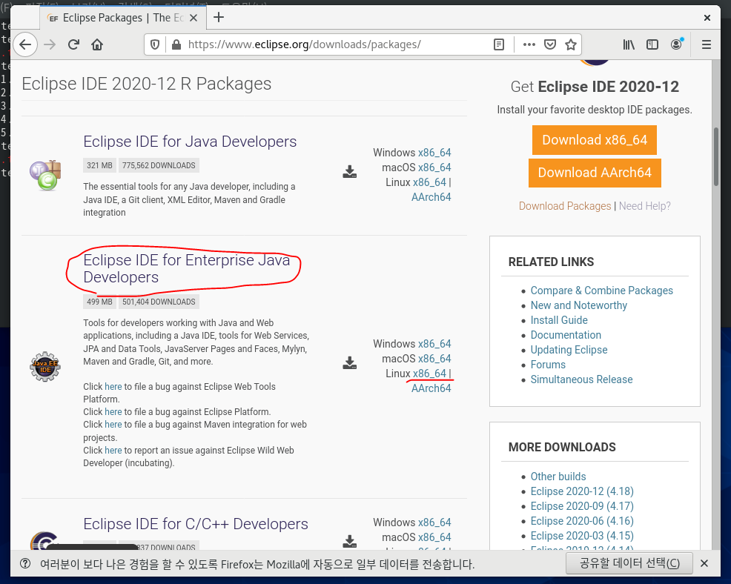Viewport: 731px width, 584px height.
Task: Click the download icon for C/C++ Developers package
Action: pyautogui.click(x=350, y=542)
